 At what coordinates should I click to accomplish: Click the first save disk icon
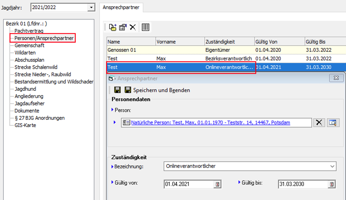click(x=118, y=90)
